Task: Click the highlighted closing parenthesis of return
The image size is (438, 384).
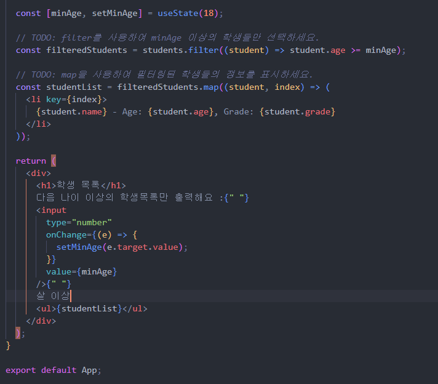Action: click(18, 333)
